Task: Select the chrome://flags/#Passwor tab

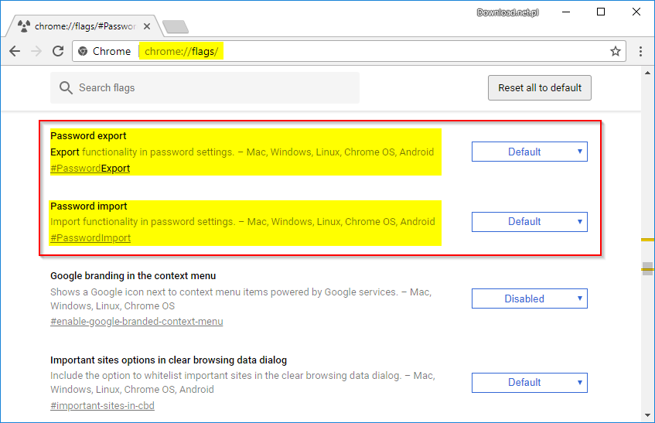Action: tap(85, 26)
